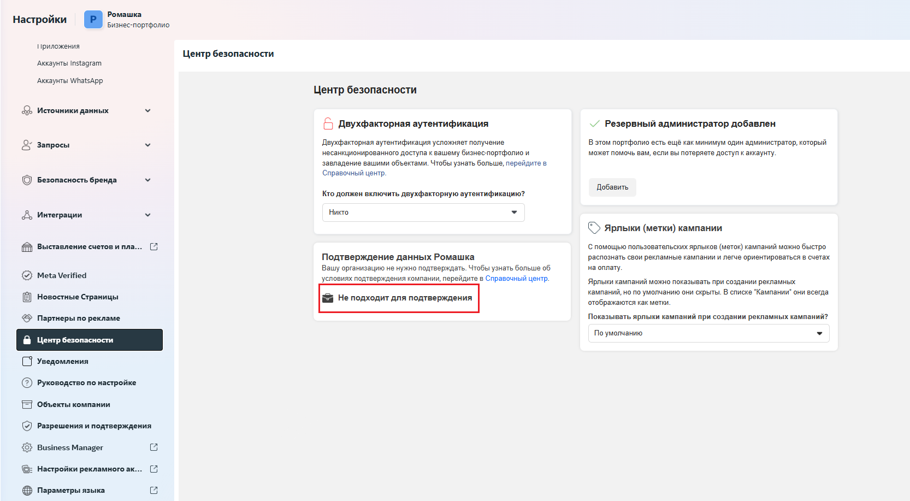Open Объекты компании sidebar item
Screen dimensions: 910x501
[x=74, y=404]
